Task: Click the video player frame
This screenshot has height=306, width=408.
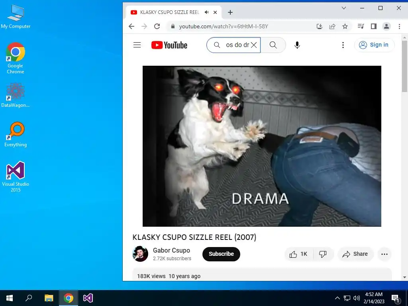Action: point(262,146)
